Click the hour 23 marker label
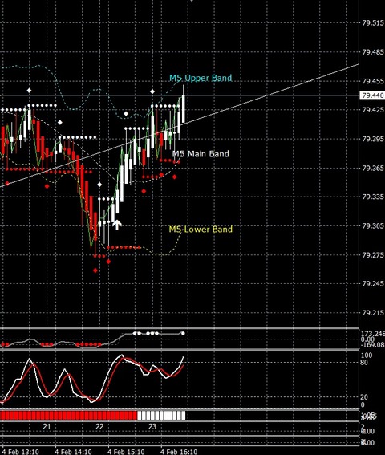This screenshot has width=385, height=455. tap(152, 427)
